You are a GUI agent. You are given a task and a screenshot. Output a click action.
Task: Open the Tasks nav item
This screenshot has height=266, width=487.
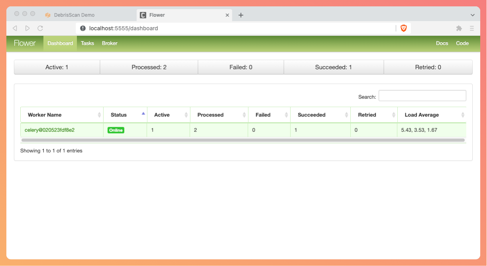(x=87, y=43)
